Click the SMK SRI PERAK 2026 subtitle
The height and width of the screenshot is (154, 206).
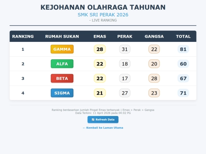[103, 15]
